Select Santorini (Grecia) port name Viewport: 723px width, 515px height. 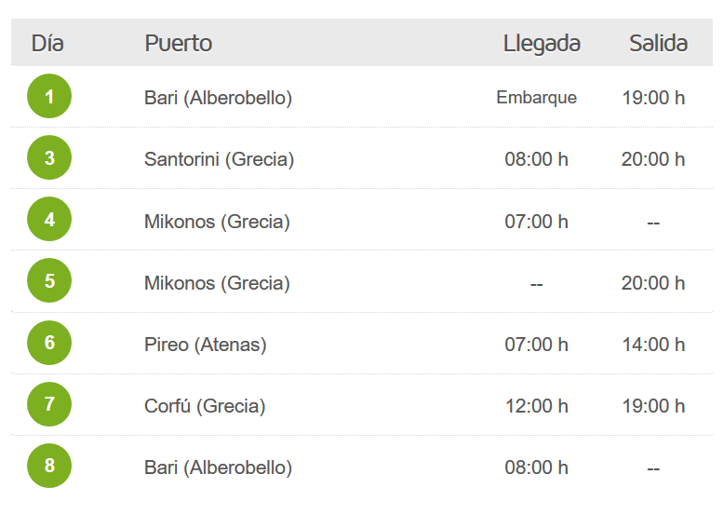point(219,159)
